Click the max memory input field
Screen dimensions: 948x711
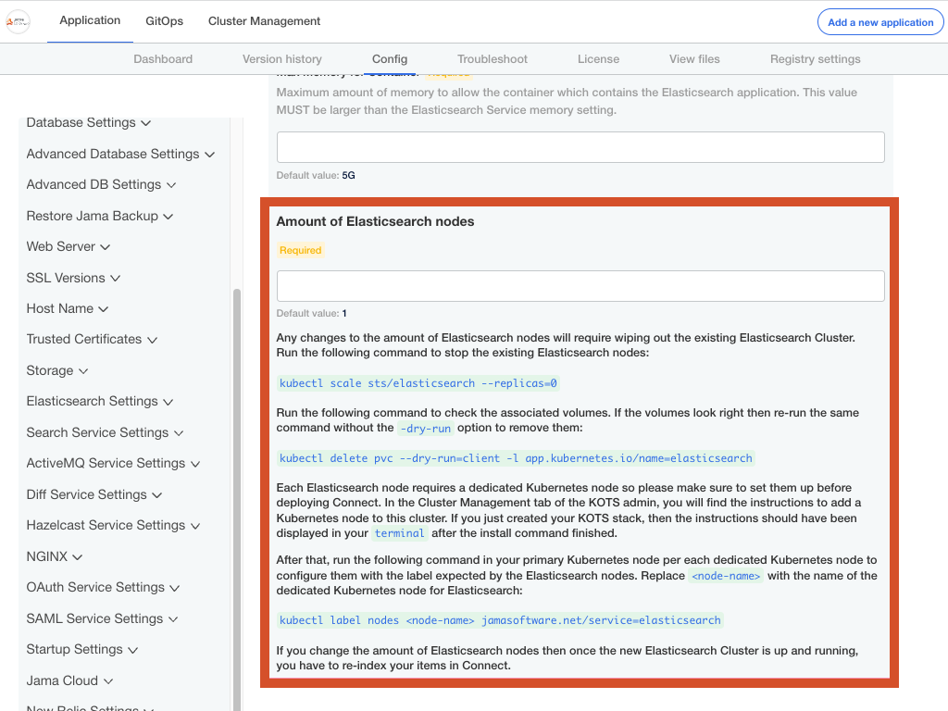(580, 147)
